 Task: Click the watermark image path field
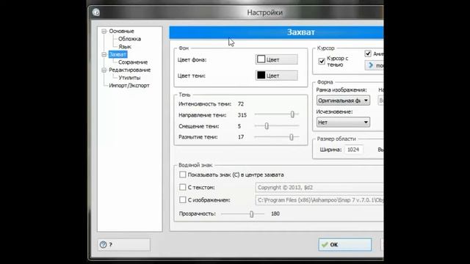point(319,200)
